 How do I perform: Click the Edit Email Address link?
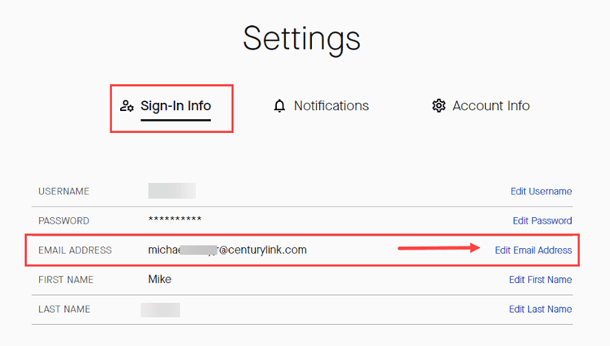[x=533, y=250]
